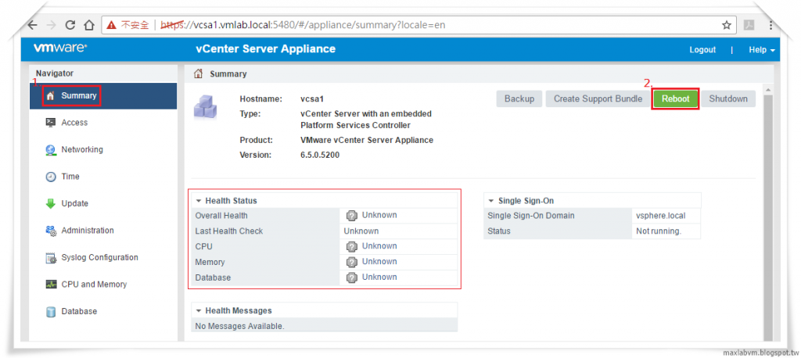801x358 pixels.
Task: Open Update in the Navigator
Action: (x=74, y=204)
